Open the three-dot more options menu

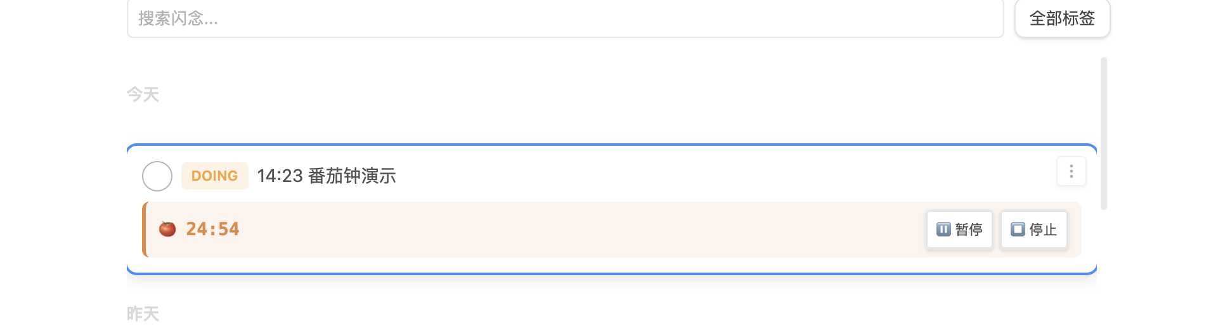coord(1071,172)
